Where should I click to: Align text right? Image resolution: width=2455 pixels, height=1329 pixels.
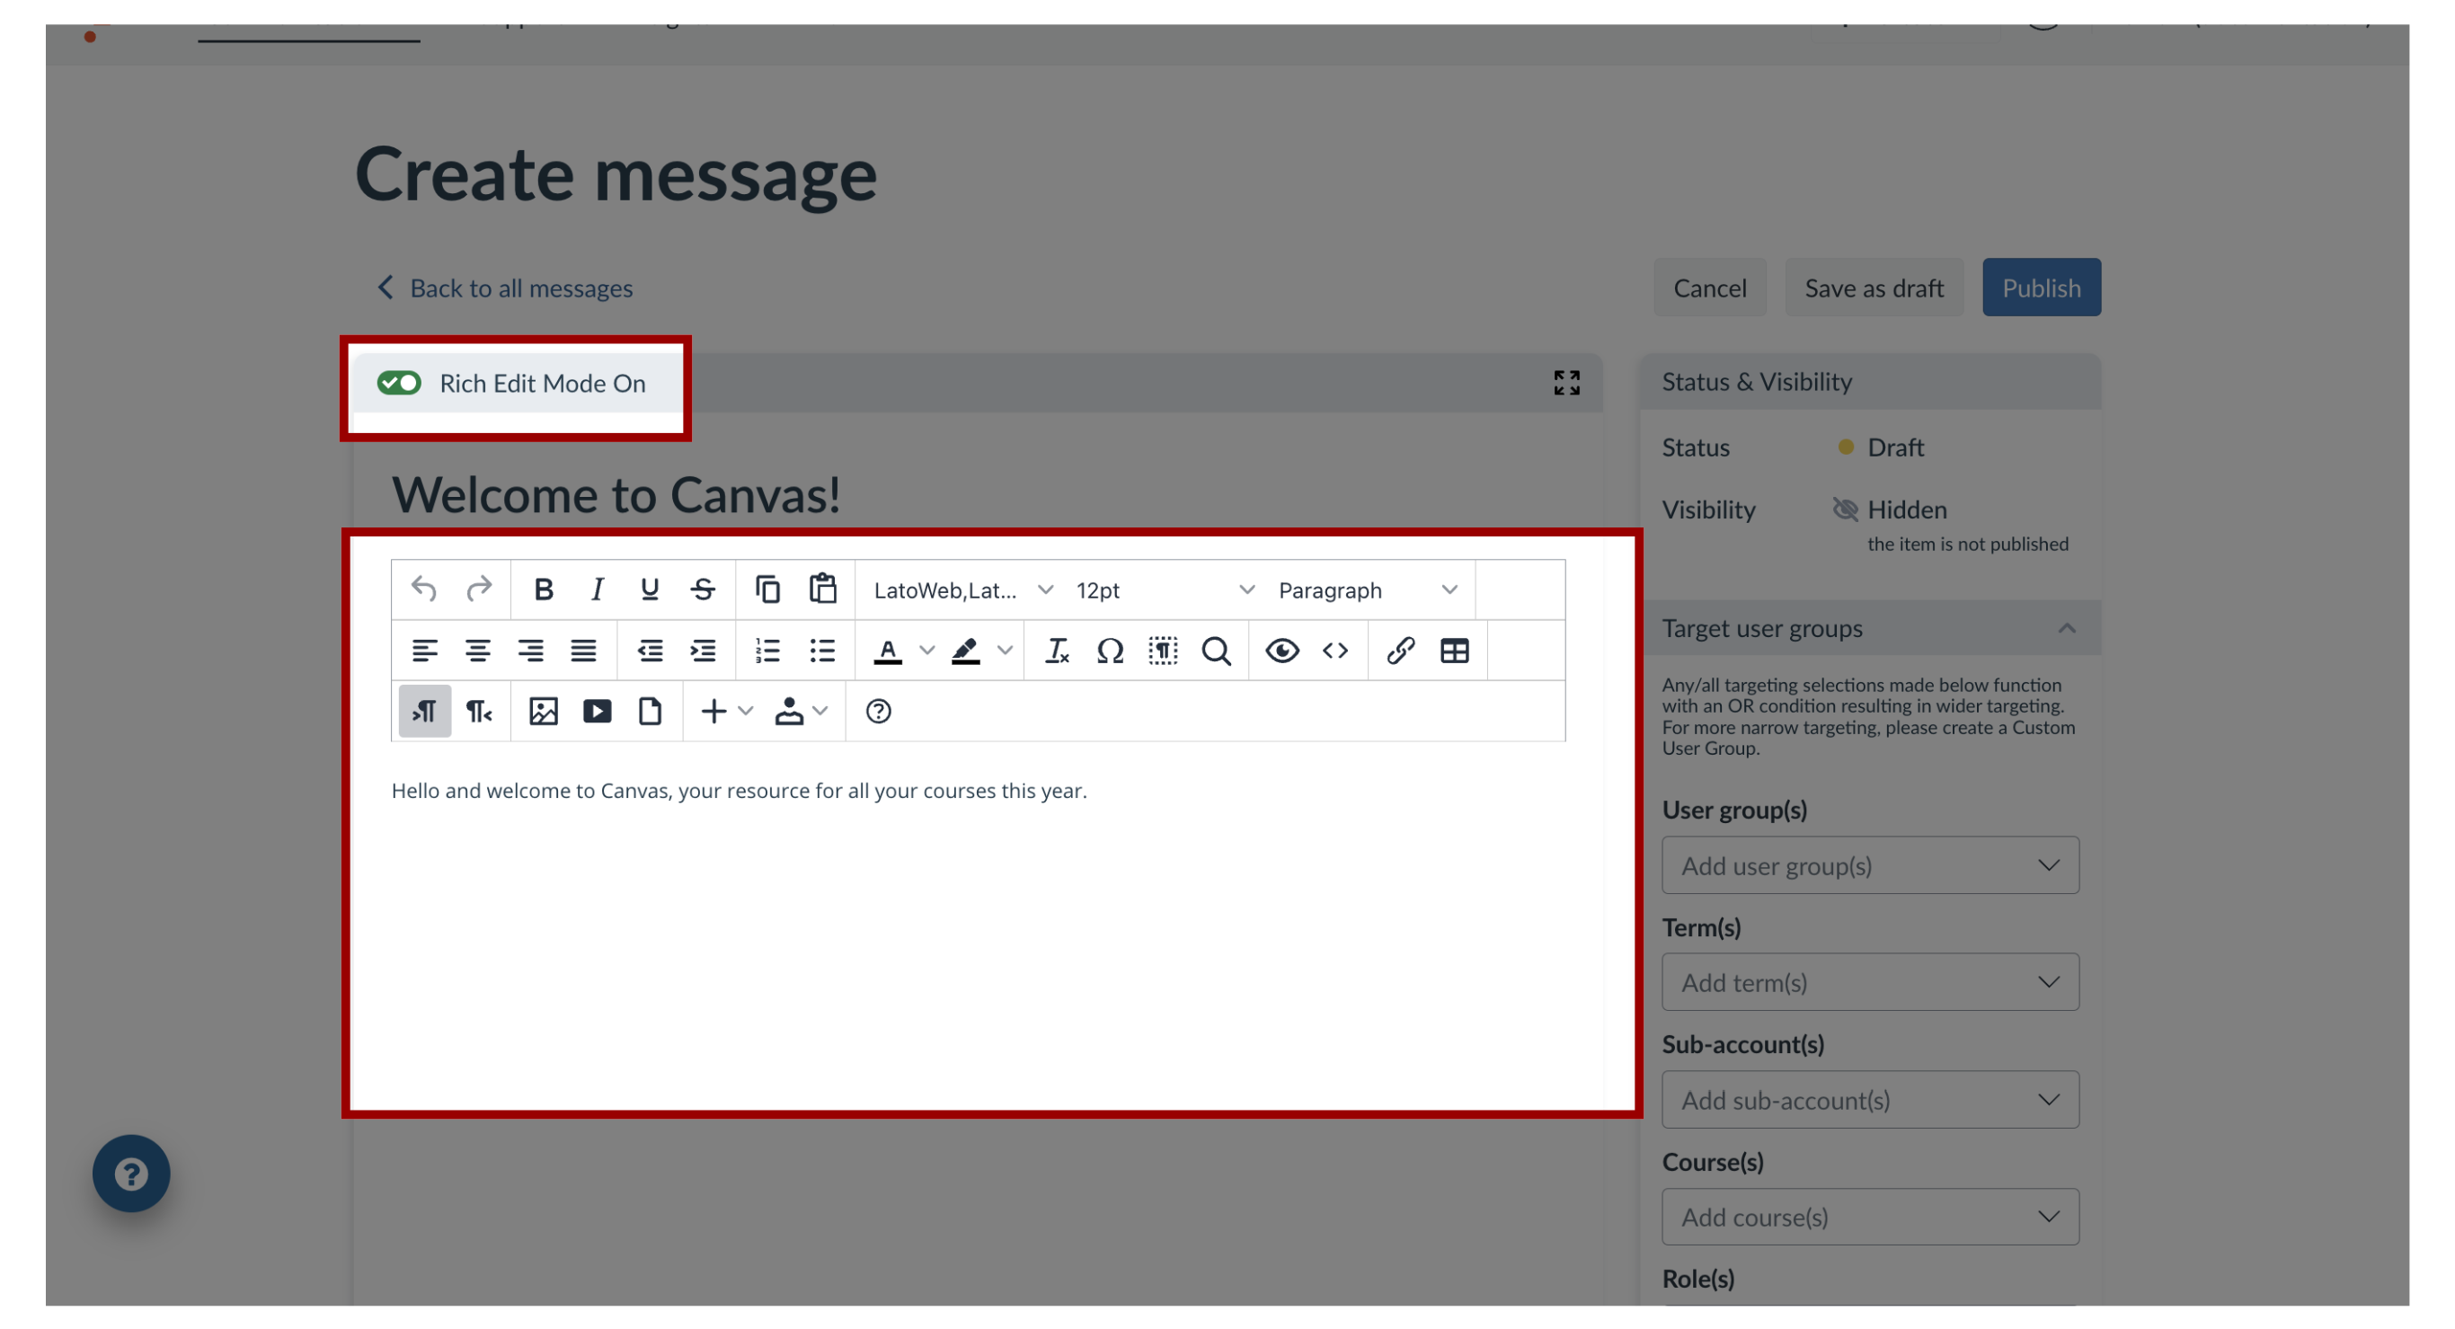531,651
